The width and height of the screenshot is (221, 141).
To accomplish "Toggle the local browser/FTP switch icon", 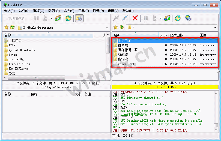I will pyautogui.click(x=79, y=18).
